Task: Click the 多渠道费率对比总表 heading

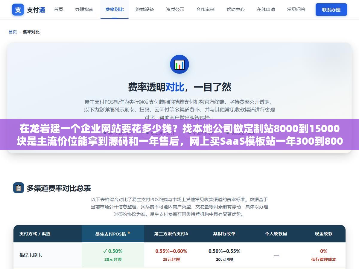Action: tap(59, 188)
